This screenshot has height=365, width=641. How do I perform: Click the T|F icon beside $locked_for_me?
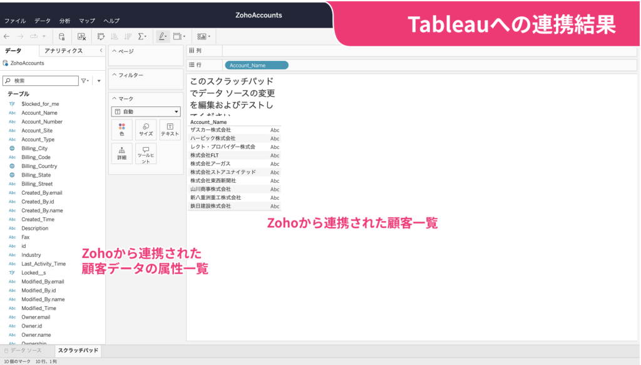pyautogui.click(x=13, y=104)
